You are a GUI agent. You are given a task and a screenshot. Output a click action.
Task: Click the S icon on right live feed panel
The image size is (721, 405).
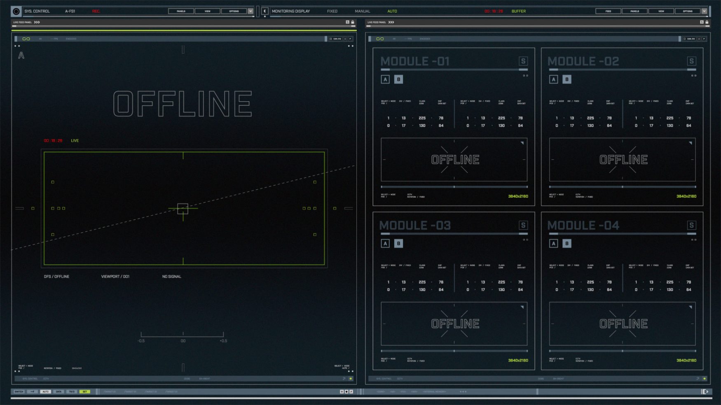coord(702,22)
